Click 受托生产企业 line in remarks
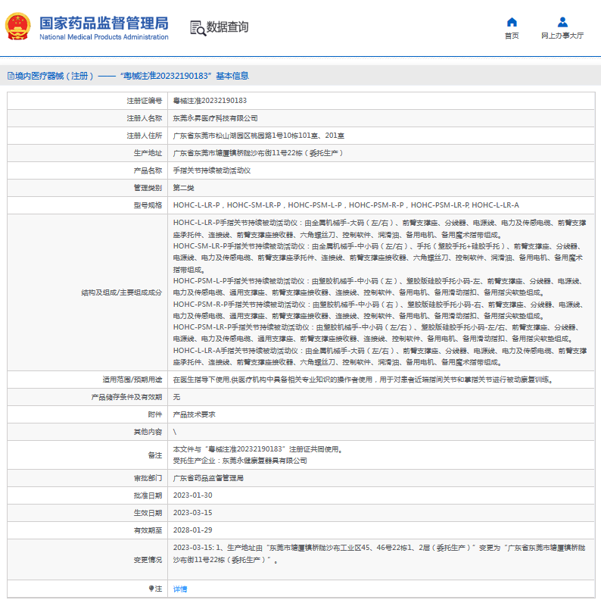601x600 pixels. coord(240,461)
